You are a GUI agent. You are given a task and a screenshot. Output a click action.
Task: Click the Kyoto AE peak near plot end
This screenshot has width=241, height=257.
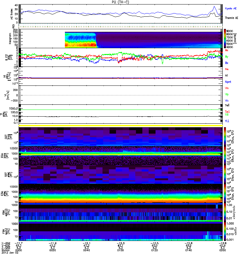(x=214, y=7)
